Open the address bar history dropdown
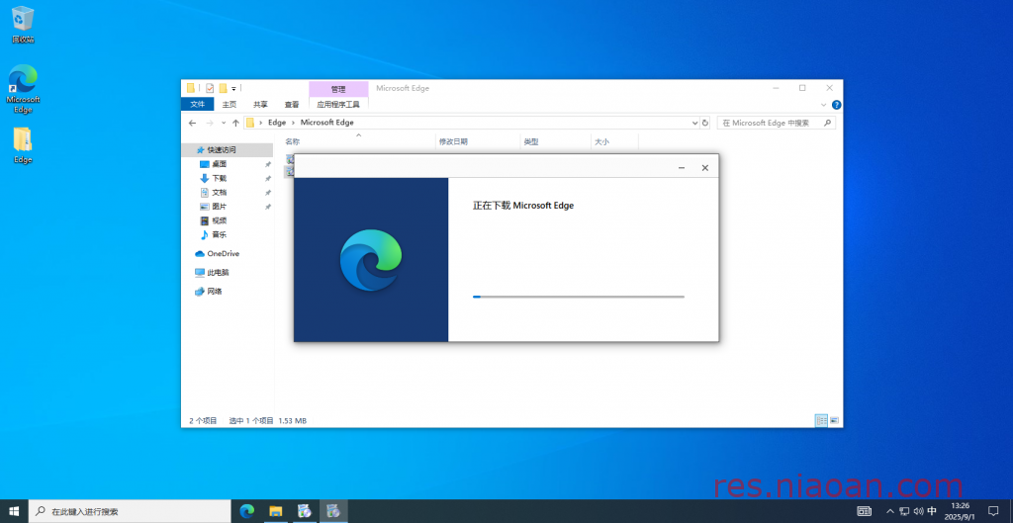Screen dimensions: 1013x523 point(695,123)
